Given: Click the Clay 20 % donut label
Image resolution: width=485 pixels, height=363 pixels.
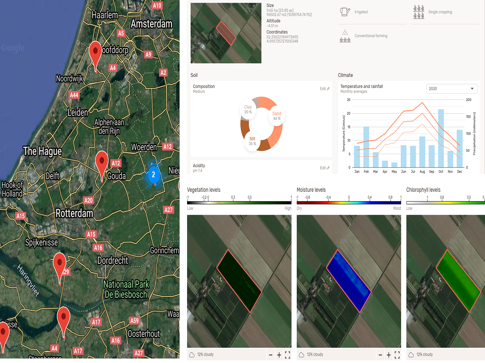Looking at the screenshot, I should click(248, 110).
